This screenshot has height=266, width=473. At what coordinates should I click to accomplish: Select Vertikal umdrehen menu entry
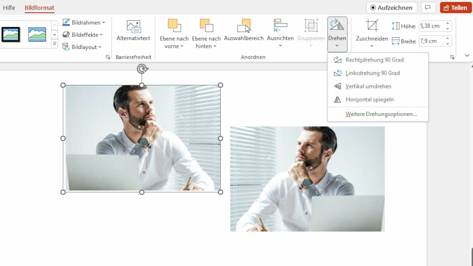coord(378,86)
